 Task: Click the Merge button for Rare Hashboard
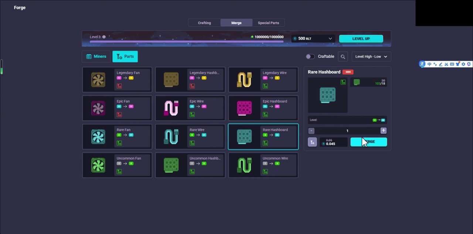[x=369, y=142]
